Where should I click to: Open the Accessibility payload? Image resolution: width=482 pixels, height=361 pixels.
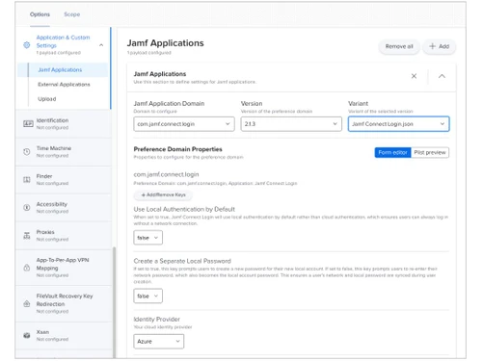point(64,208)
